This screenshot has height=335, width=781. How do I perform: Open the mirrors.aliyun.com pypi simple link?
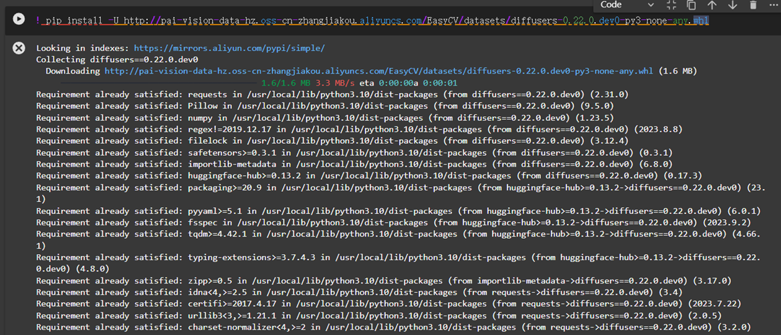229,49
